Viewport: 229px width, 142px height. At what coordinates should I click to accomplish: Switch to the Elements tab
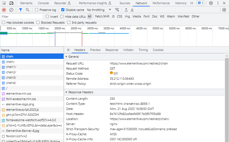click(26, 3)
